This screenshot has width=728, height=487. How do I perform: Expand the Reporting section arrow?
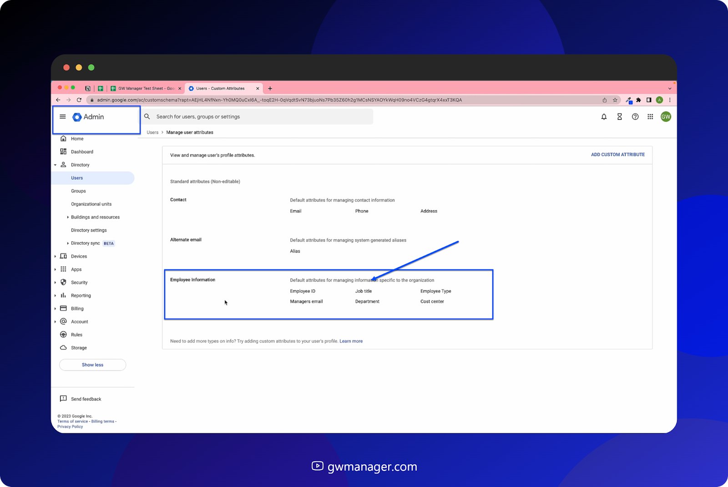point(55,296)
